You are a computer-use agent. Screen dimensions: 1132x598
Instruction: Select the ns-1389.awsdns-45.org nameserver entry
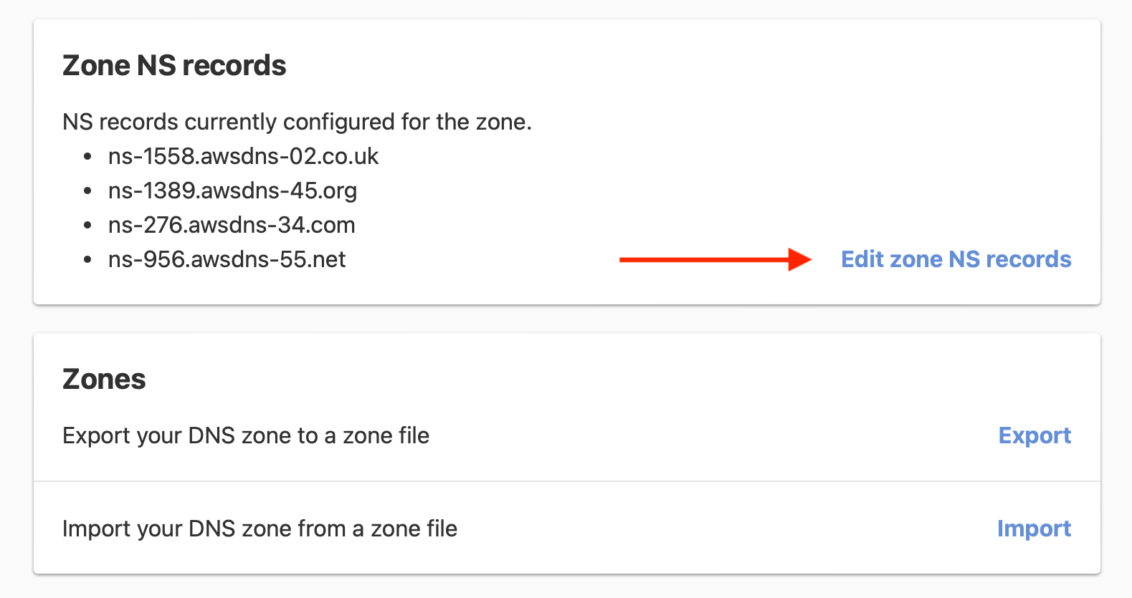tap(232, 191)
